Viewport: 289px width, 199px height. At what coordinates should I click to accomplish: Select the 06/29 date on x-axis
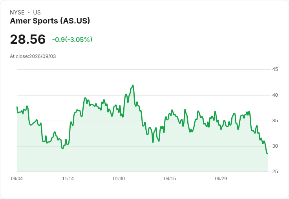click(221, 179)
